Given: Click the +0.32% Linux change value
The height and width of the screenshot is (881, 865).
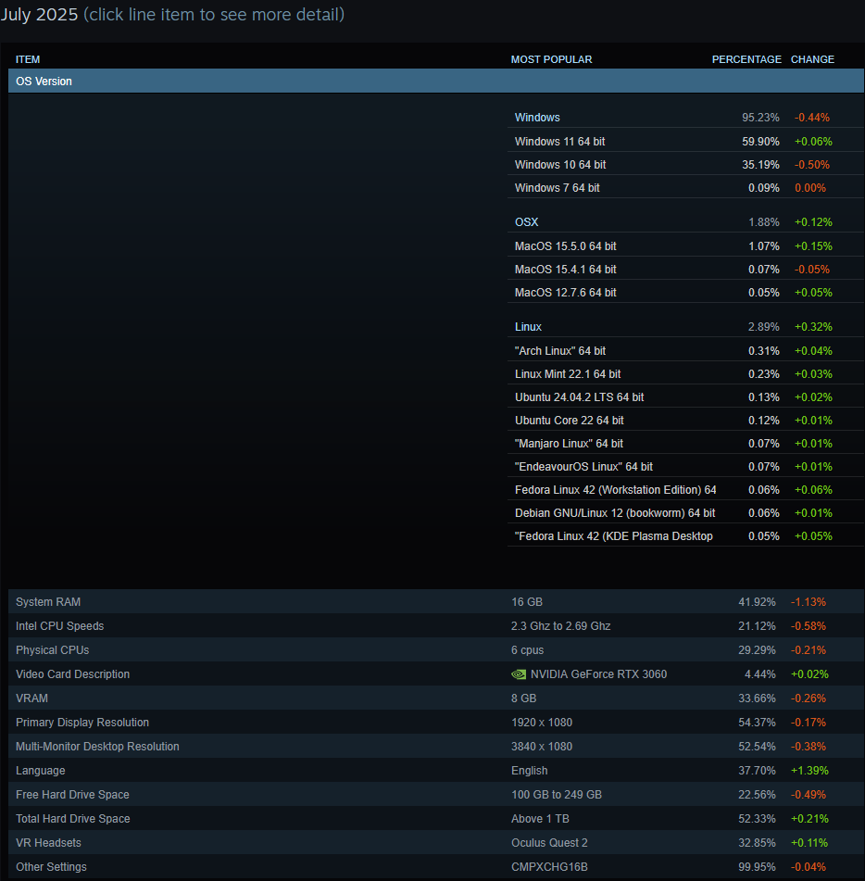Looking at the screenshot, I should point(813,326).
